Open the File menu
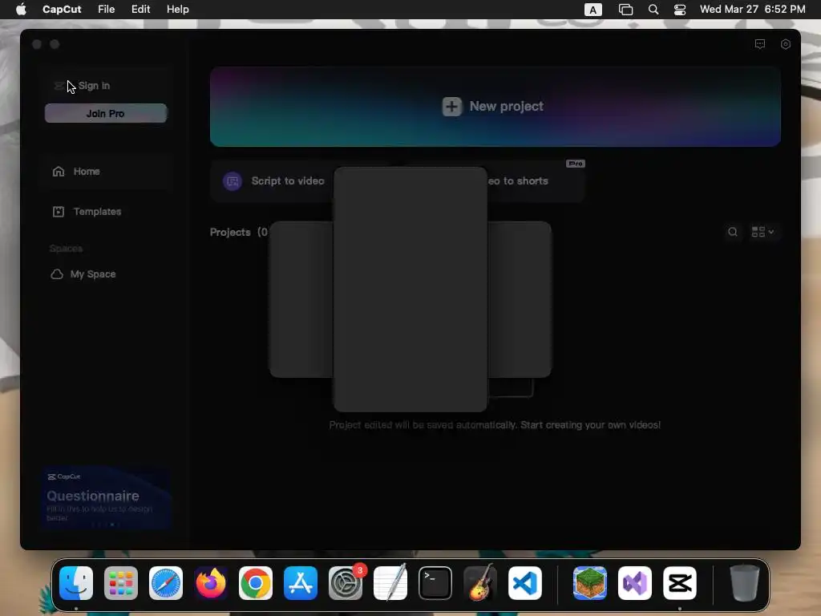 (107, 10)
